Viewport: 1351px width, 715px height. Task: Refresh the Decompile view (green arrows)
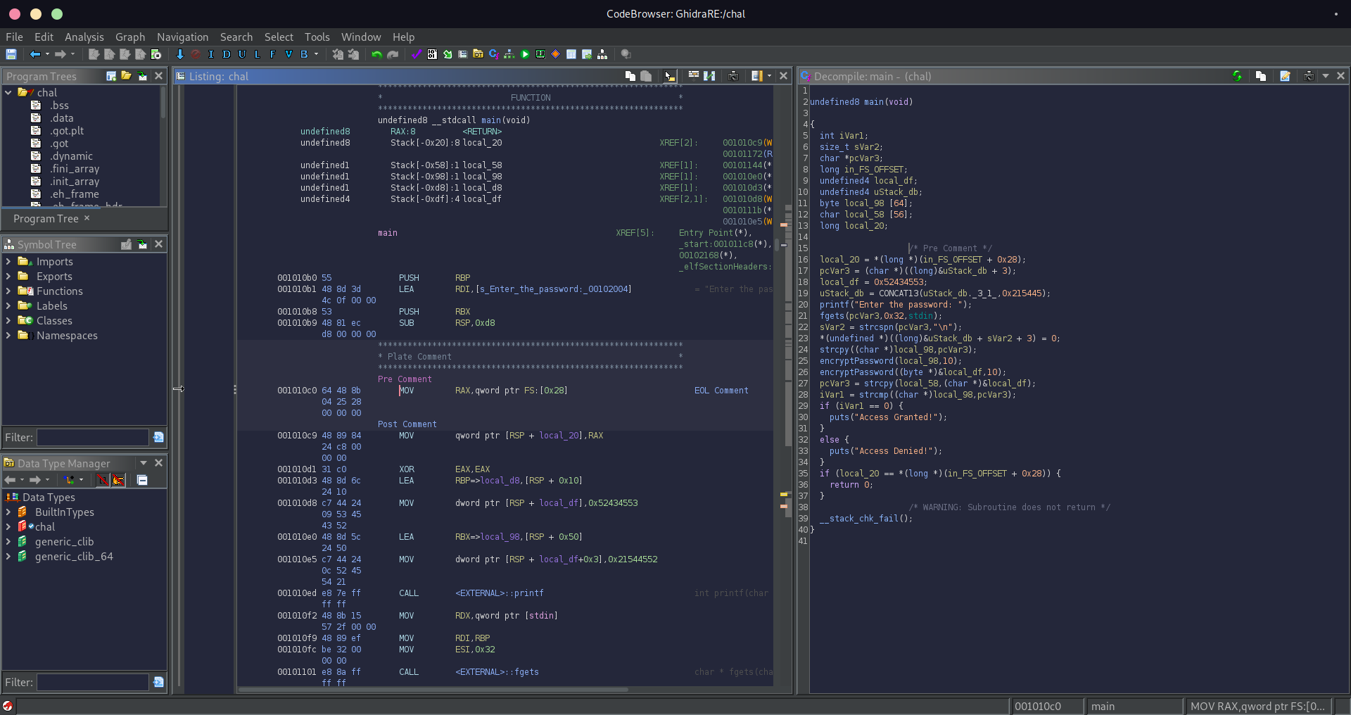pyautogui.click(x=1237, y=76)
